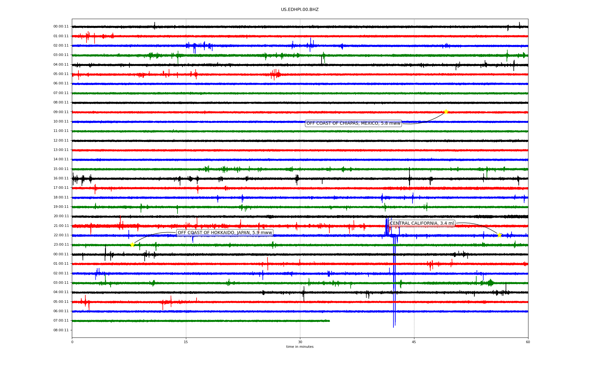
Task: Click the y-axis label 14:00:11
Action: click(61, 159)
